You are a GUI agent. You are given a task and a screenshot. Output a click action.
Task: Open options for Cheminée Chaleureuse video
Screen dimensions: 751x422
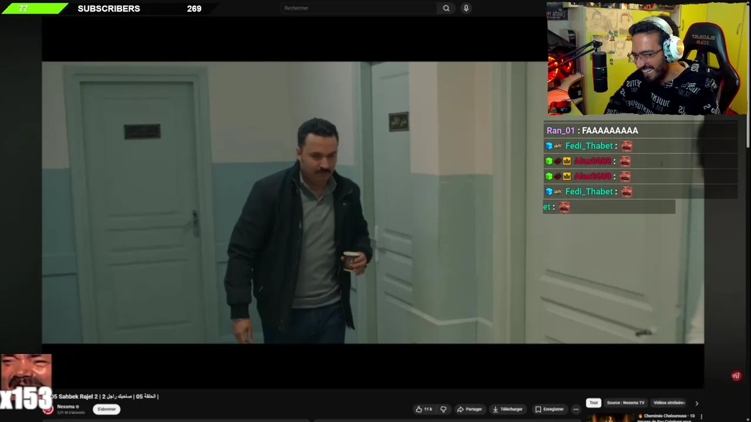click(701, 417)
